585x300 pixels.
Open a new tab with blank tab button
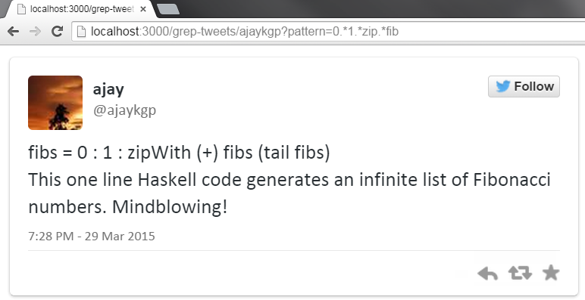(x=168, y=9)
